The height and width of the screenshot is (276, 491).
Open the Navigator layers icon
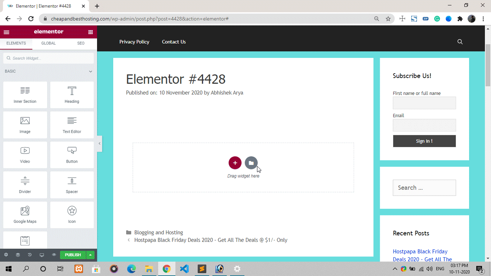tap(18, 255)
